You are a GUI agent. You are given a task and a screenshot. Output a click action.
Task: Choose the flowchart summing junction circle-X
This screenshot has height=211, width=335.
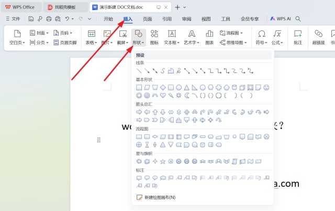tap(266, 136)
